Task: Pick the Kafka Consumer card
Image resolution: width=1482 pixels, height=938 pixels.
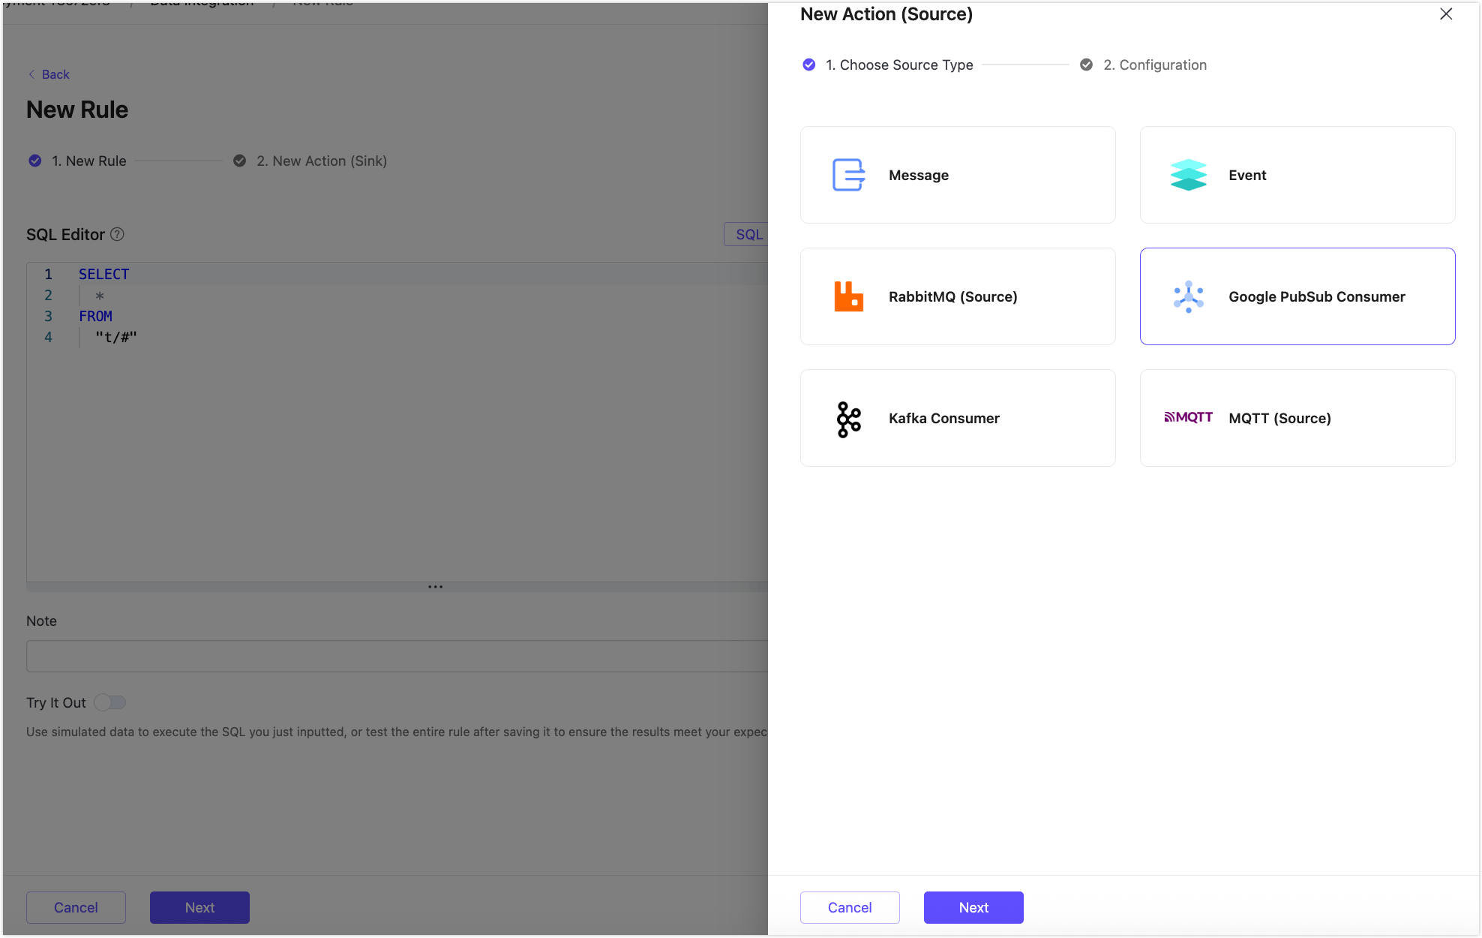Action: (x=958, y=418)
